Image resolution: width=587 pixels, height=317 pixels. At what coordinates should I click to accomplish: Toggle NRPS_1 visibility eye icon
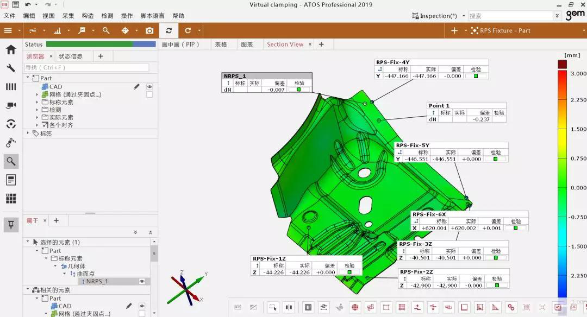(142, 281)
